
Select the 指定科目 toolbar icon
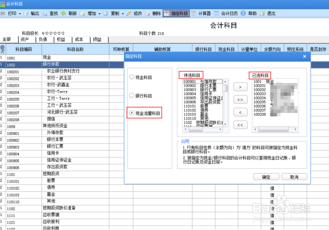(176, 13)
